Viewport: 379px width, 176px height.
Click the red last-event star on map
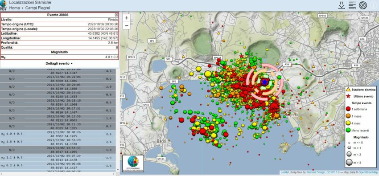pyautogui.click(x=241, y=56)
